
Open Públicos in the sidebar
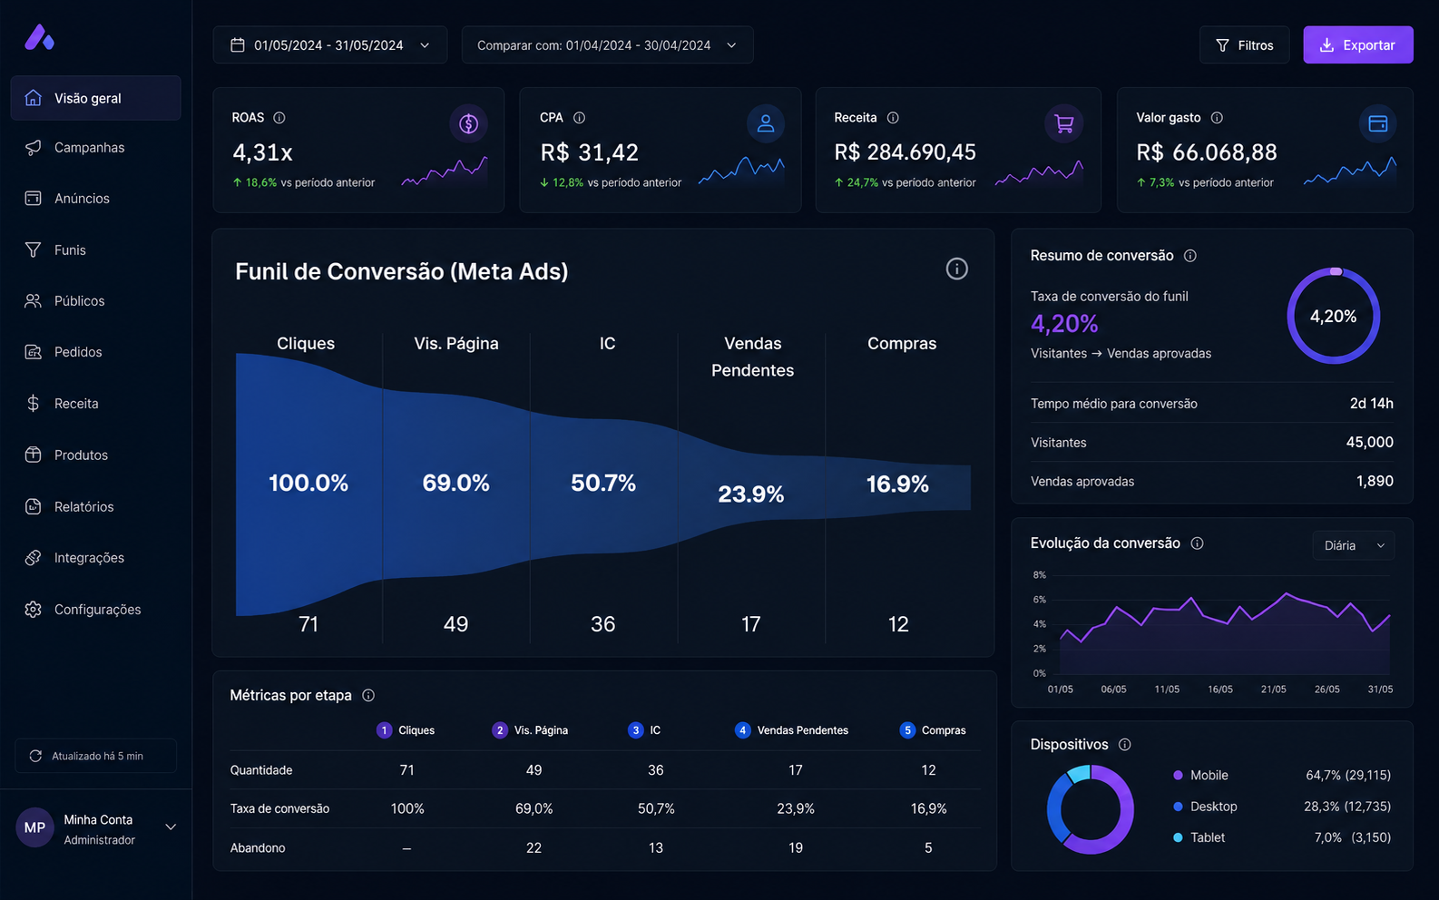pos(95,300)
